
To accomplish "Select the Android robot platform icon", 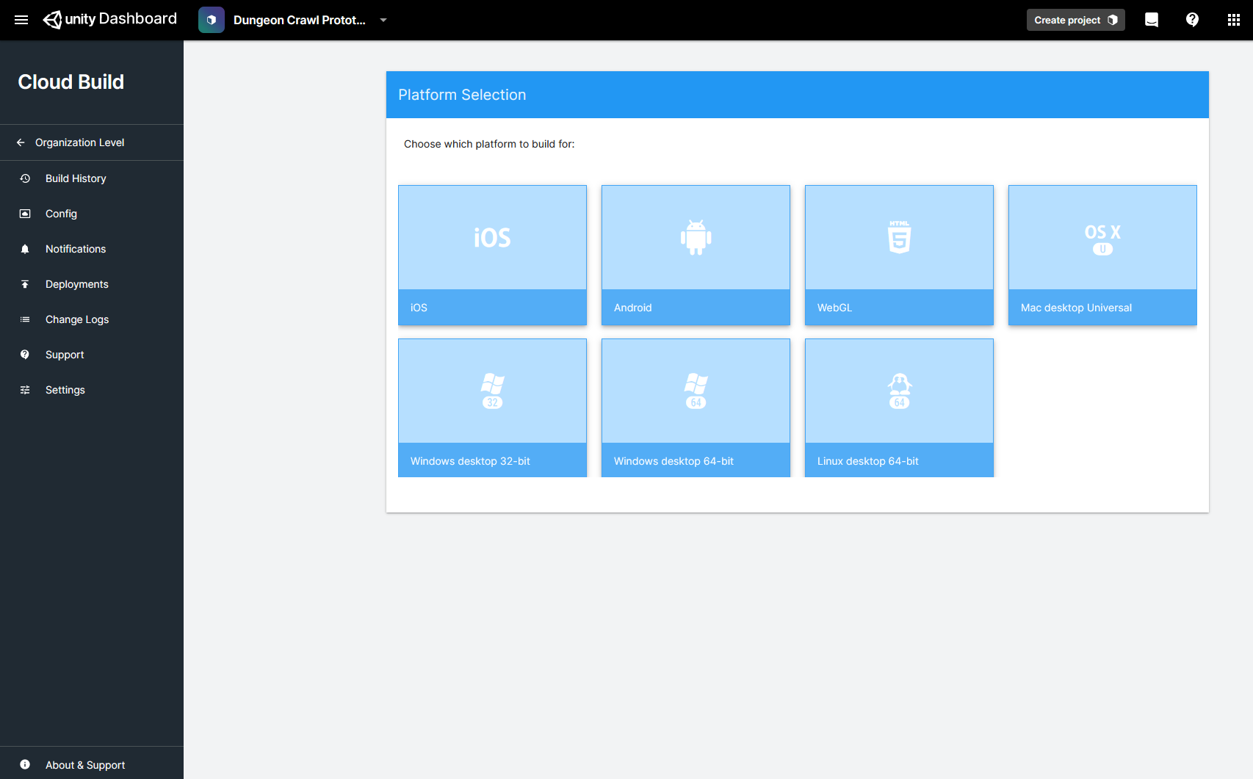I will (696, 237).
